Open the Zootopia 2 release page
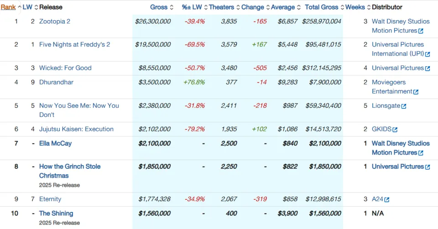438x229 pixels. (54, 21)
